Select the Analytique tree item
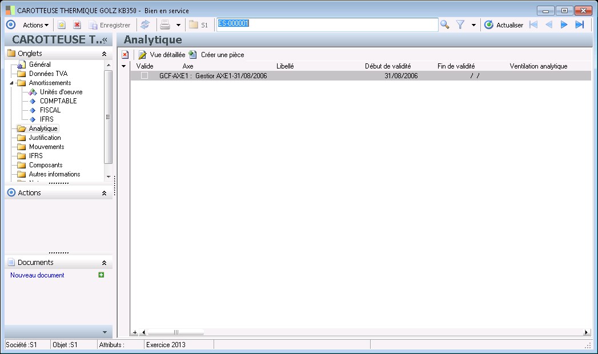The image size is (598, 354). [43, 128]
